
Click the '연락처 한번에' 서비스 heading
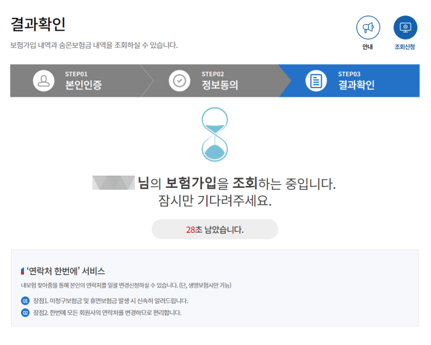click(65, 271)
